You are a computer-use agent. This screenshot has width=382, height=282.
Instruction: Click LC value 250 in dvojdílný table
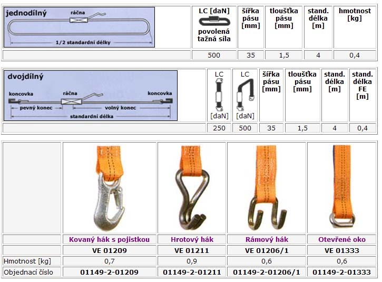pyautogui.click(x=219, y=128)
